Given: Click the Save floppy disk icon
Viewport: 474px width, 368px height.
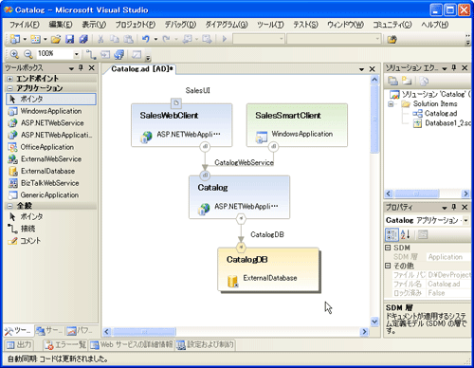Looking at the screenshot, I should (x=69, y=39).
